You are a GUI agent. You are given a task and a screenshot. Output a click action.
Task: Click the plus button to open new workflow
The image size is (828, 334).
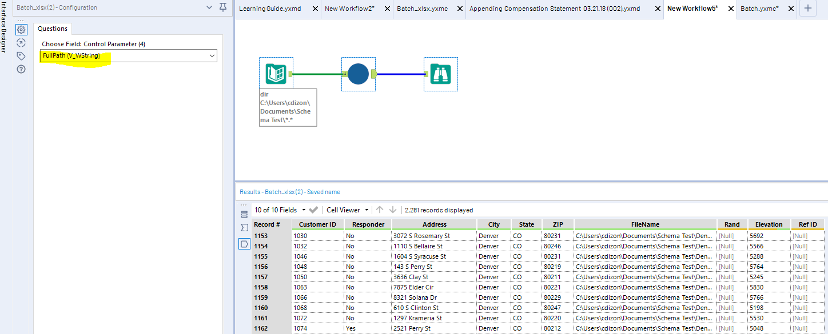click(807, 9)
